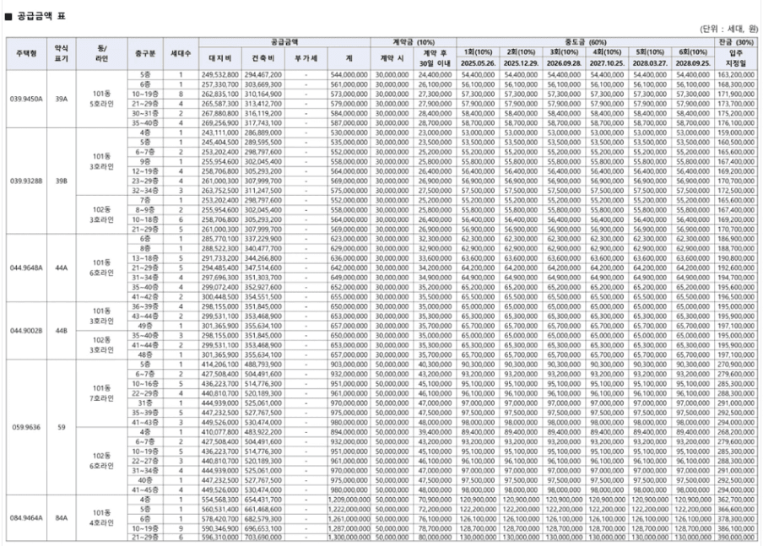Click the '계약 시' header cell
Screen dimensions: 763x546
pos(392,58)
